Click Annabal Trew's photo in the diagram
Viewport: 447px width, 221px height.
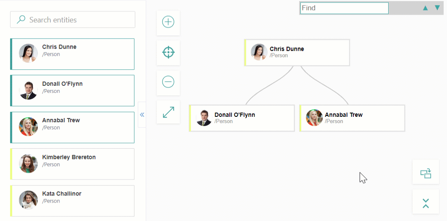314,118
